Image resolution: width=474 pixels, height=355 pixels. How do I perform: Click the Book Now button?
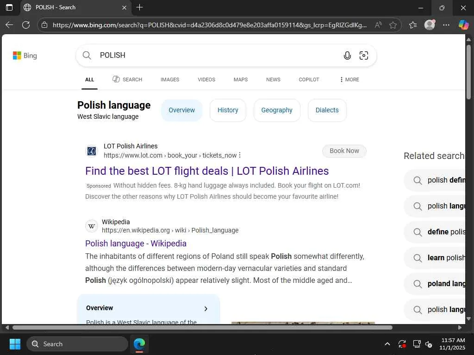[344, 151]
